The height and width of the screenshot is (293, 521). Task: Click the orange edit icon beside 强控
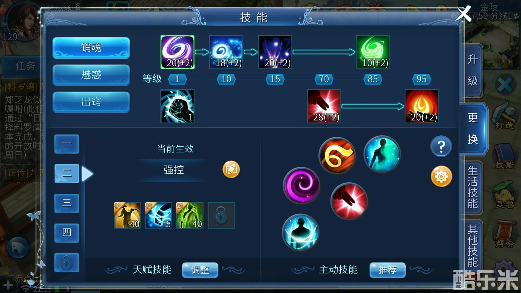[x=231, y=170]
